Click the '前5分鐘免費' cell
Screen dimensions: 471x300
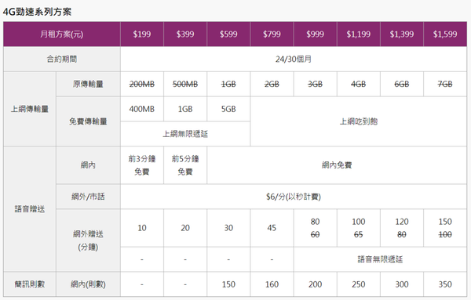point(185,165)
